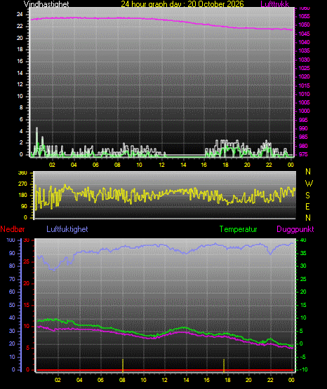Click pressure axis value 1000

coord(304,111)
